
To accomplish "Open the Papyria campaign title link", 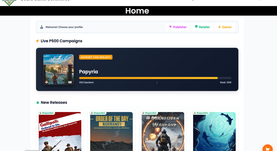I will (88, 72).
